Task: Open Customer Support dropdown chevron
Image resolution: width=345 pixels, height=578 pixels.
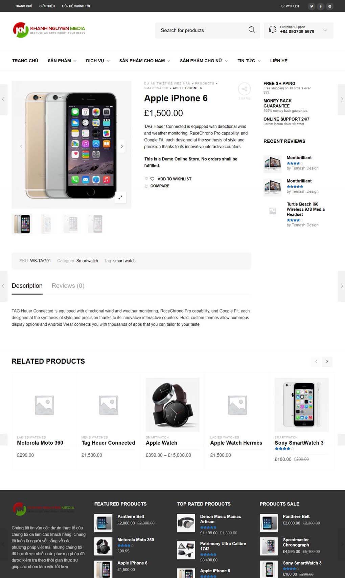Action: pyautogui.click(x=325, y=30)
